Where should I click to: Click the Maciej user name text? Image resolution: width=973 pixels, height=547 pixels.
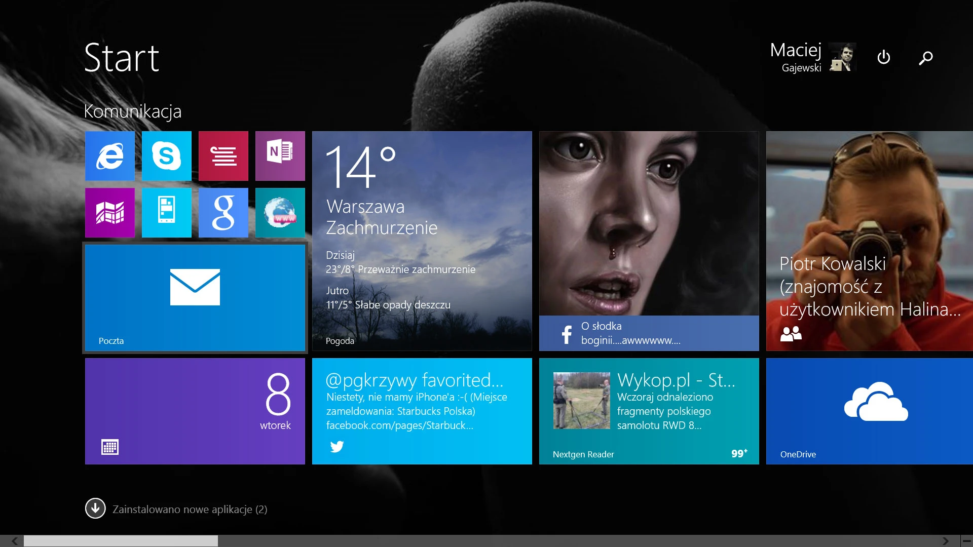tap(796, 50)
